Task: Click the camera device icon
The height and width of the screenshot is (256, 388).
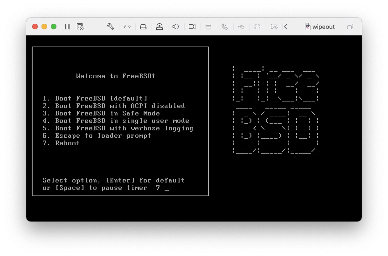Action: pos(192,27)
